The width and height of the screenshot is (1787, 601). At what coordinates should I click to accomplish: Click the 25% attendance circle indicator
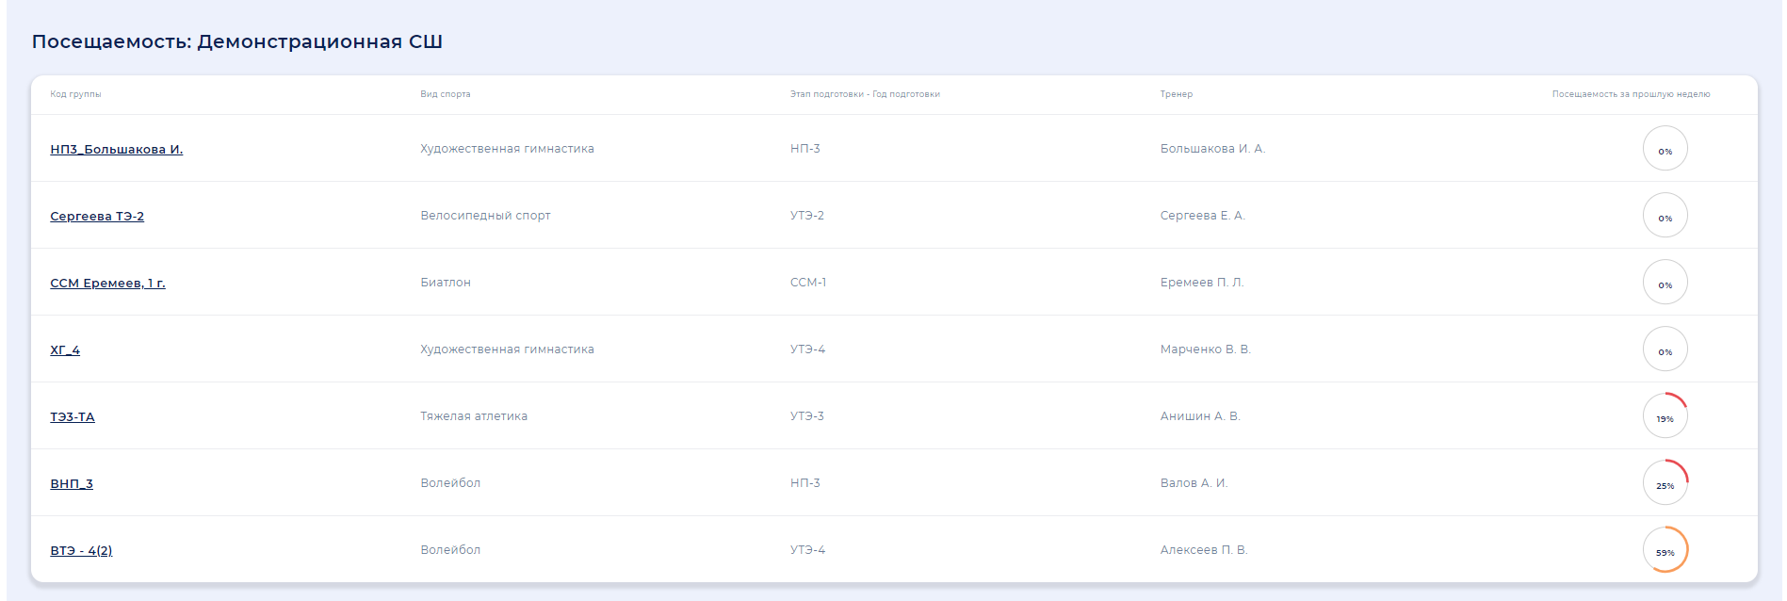click(x=1665, y=483)
